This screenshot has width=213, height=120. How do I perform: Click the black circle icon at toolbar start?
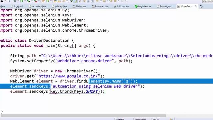click(2, 1)
